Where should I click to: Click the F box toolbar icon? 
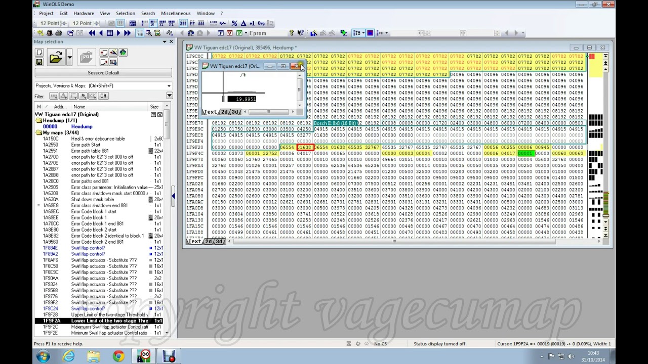220,33
